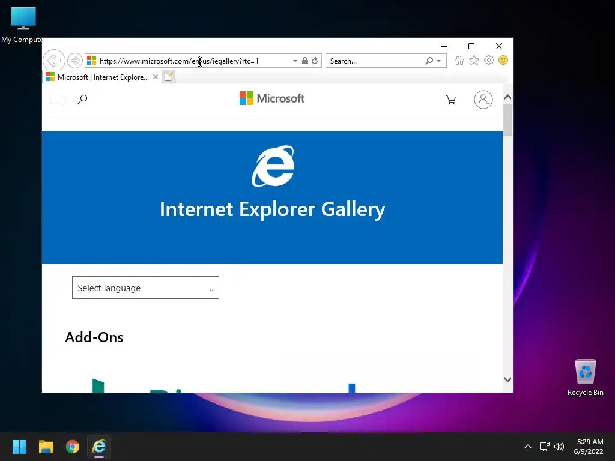Click the vertical scrollbar thumb
Screen dimensions: 615x461
[507, 120]
